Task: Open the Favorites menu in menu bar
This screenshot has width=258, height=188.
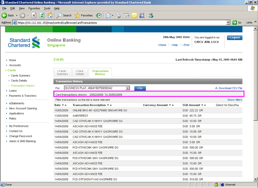Action: click(34, 8)
